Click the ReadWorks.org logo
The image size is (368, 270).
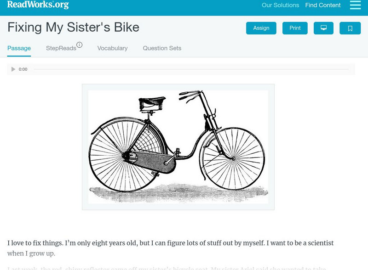[x=38, y=6]
